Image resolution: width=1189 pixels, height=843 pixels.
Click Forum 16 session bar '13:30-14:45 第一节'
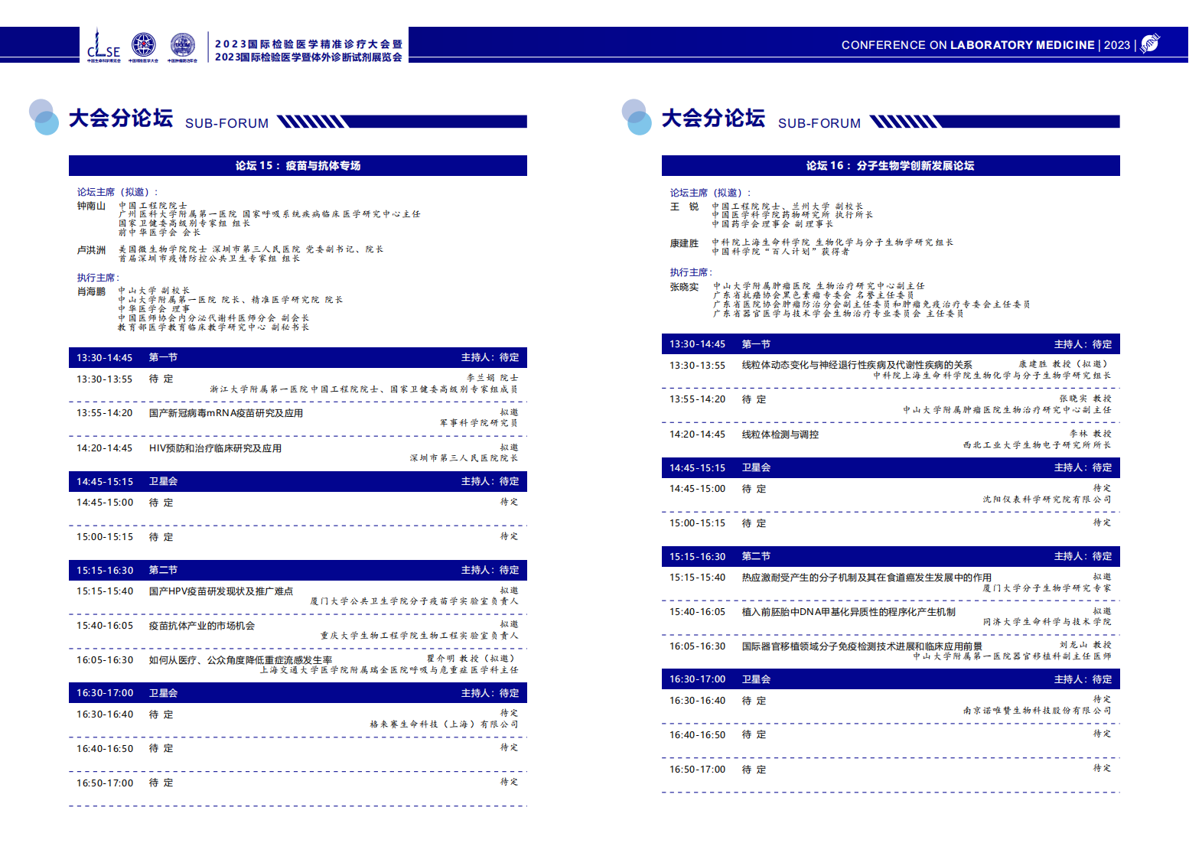point(891,344)
